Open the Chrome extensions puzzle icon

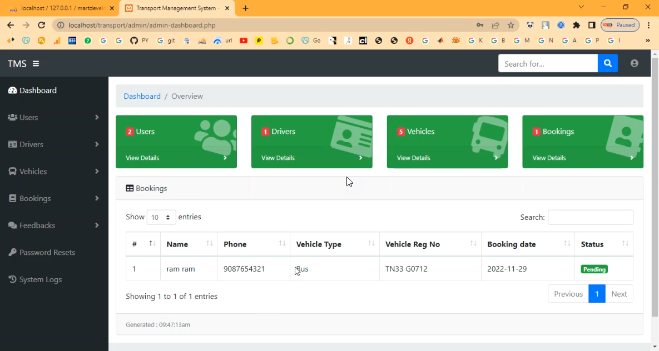[x=576, y=25]
